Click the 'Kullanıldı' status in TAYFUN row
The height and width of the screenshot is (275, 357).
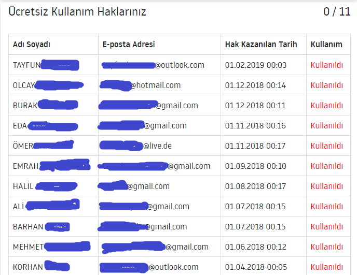(327, 65)
